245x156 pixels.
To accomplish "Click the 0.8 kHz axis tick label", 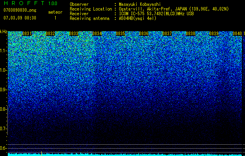I will pyautogui.click(x=3, y=109).
